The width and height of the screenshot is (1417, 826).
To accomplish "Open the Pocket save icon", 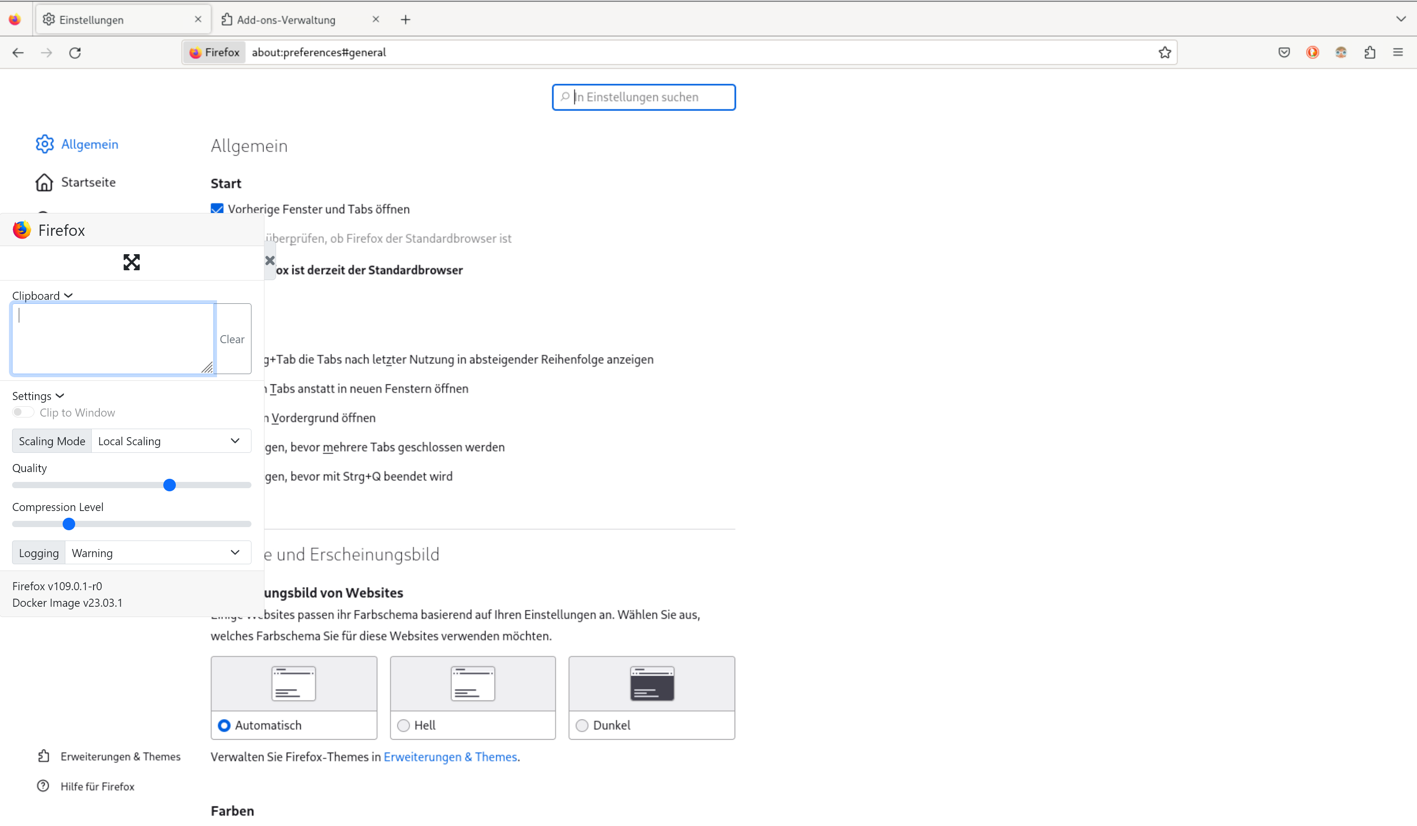I will click(x=1284, y=52).
